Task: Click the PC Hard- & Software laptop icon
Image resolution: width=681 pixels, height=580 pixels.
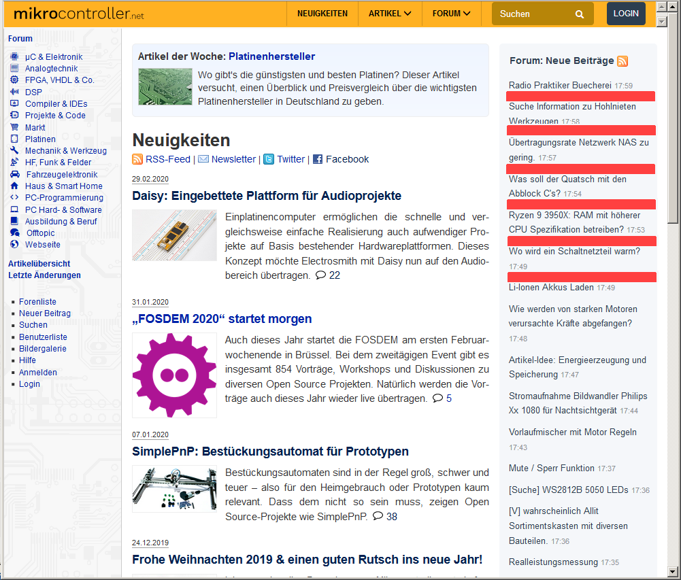Action: click(14, 209)
